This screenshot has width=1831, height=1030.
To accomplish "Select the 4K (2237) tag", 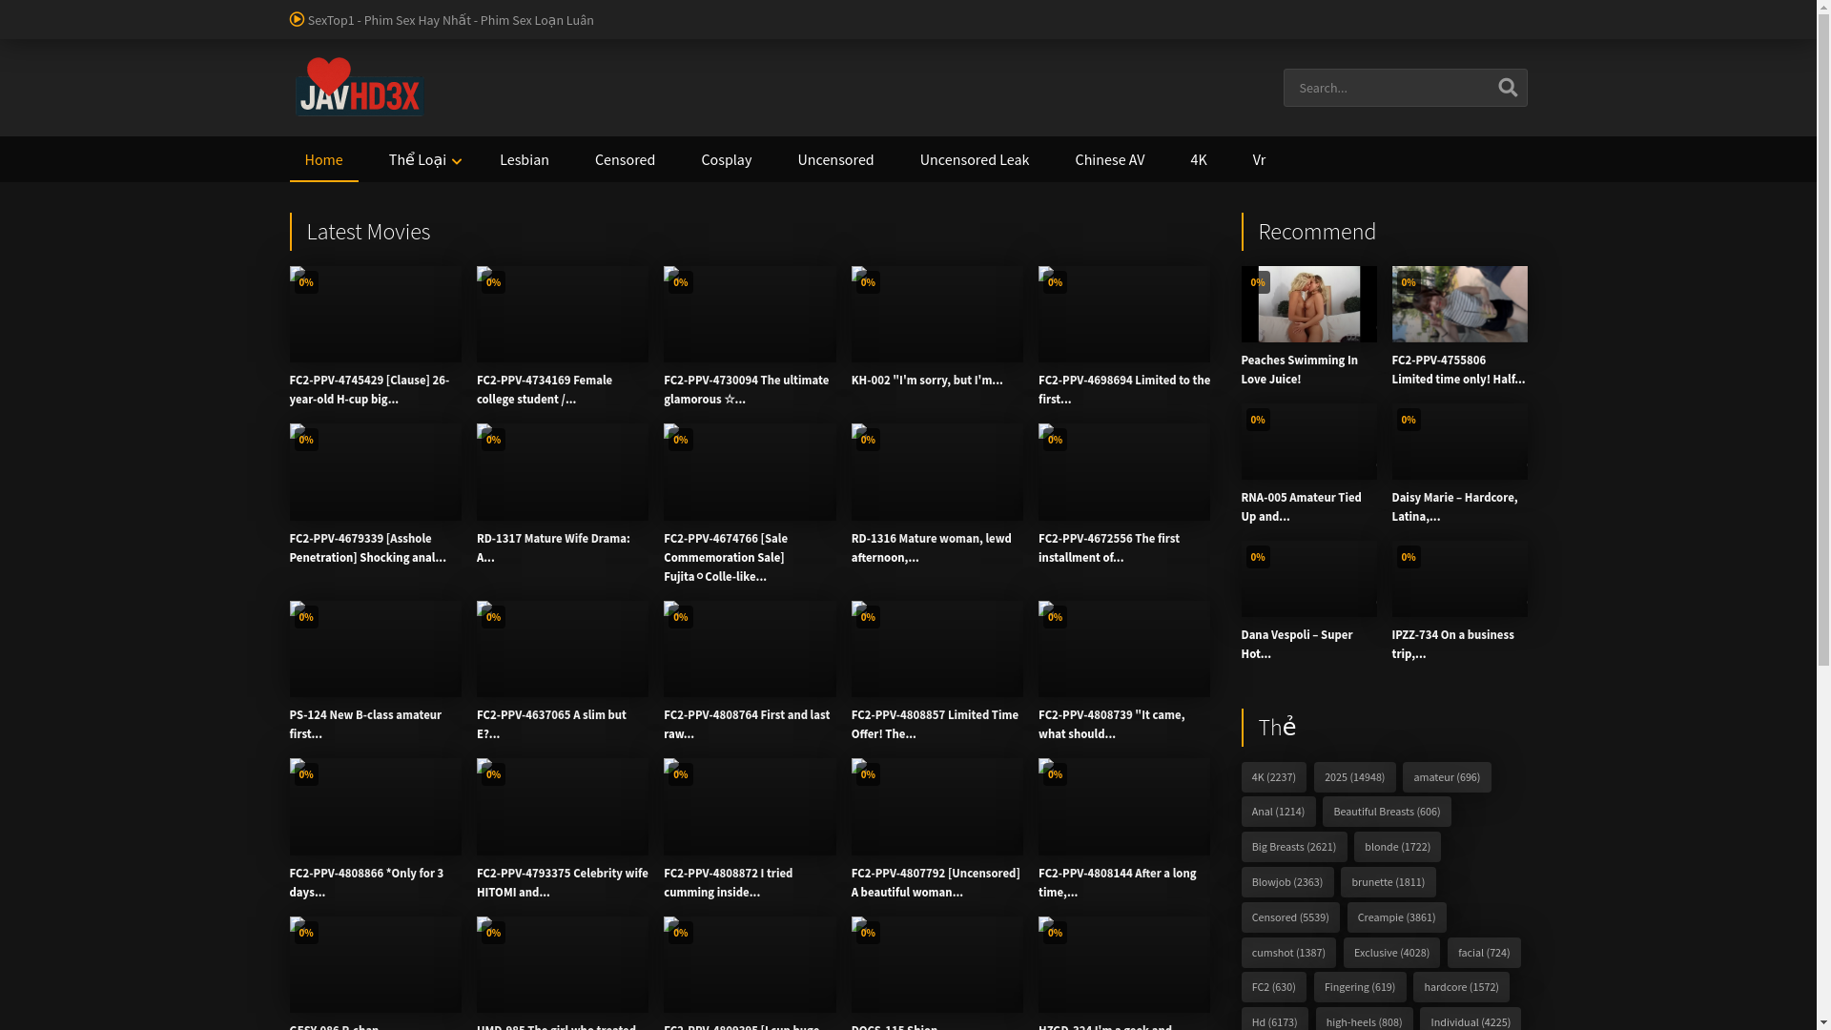I will click(x=1272, y=777).
